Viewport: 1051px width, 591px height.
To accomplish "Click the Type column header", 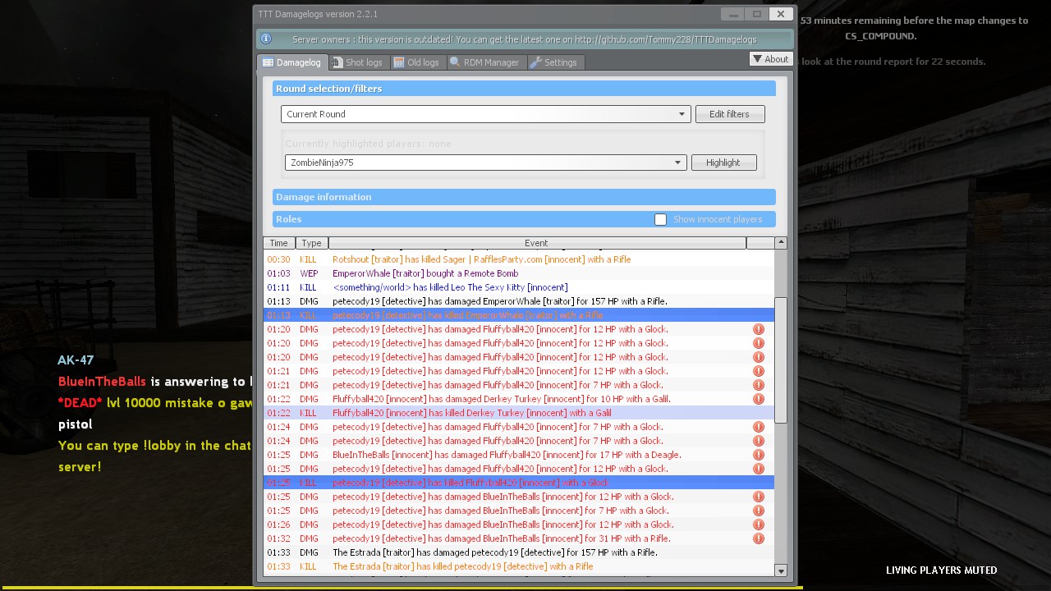I will pyautogui.click(x=311, y=243).
